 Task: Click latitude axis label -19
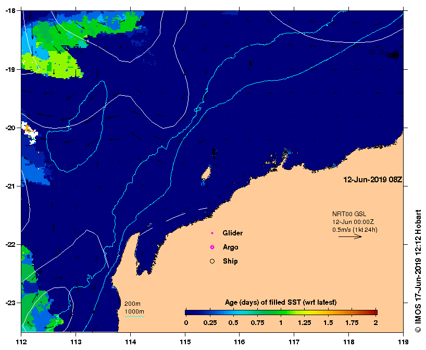coord(11,70)
